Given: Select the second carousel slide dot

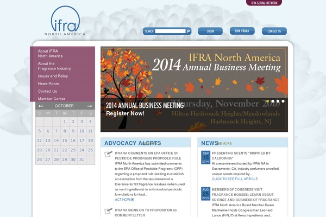Looking at the screenshot, I should (x=273, y=101).
